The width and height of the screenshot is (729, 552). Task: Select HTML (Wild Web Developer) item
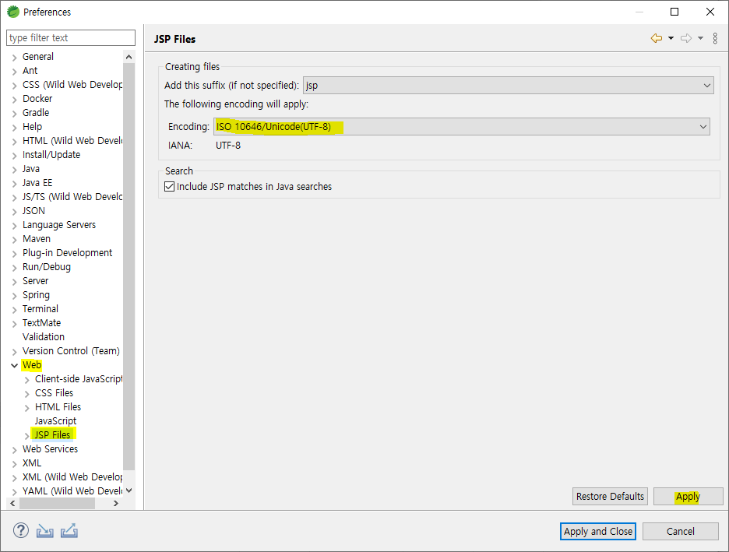click(72, 141)
